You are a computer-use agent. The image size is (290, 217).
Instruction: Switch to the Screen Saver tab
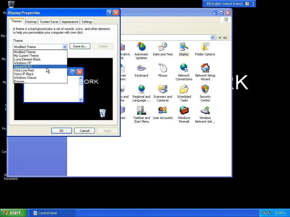pos(49,22)
